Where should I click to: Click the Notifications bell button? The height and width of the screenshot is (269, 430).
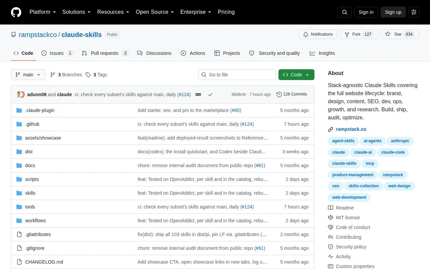(x=318, y=34)
